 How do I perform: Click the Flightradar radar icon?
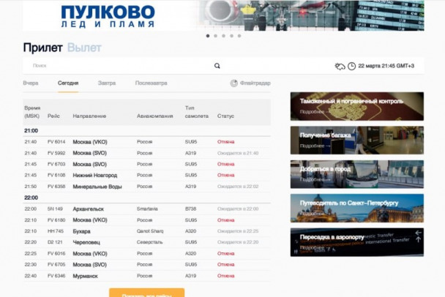pyautogui.click(x=234, y=83)
